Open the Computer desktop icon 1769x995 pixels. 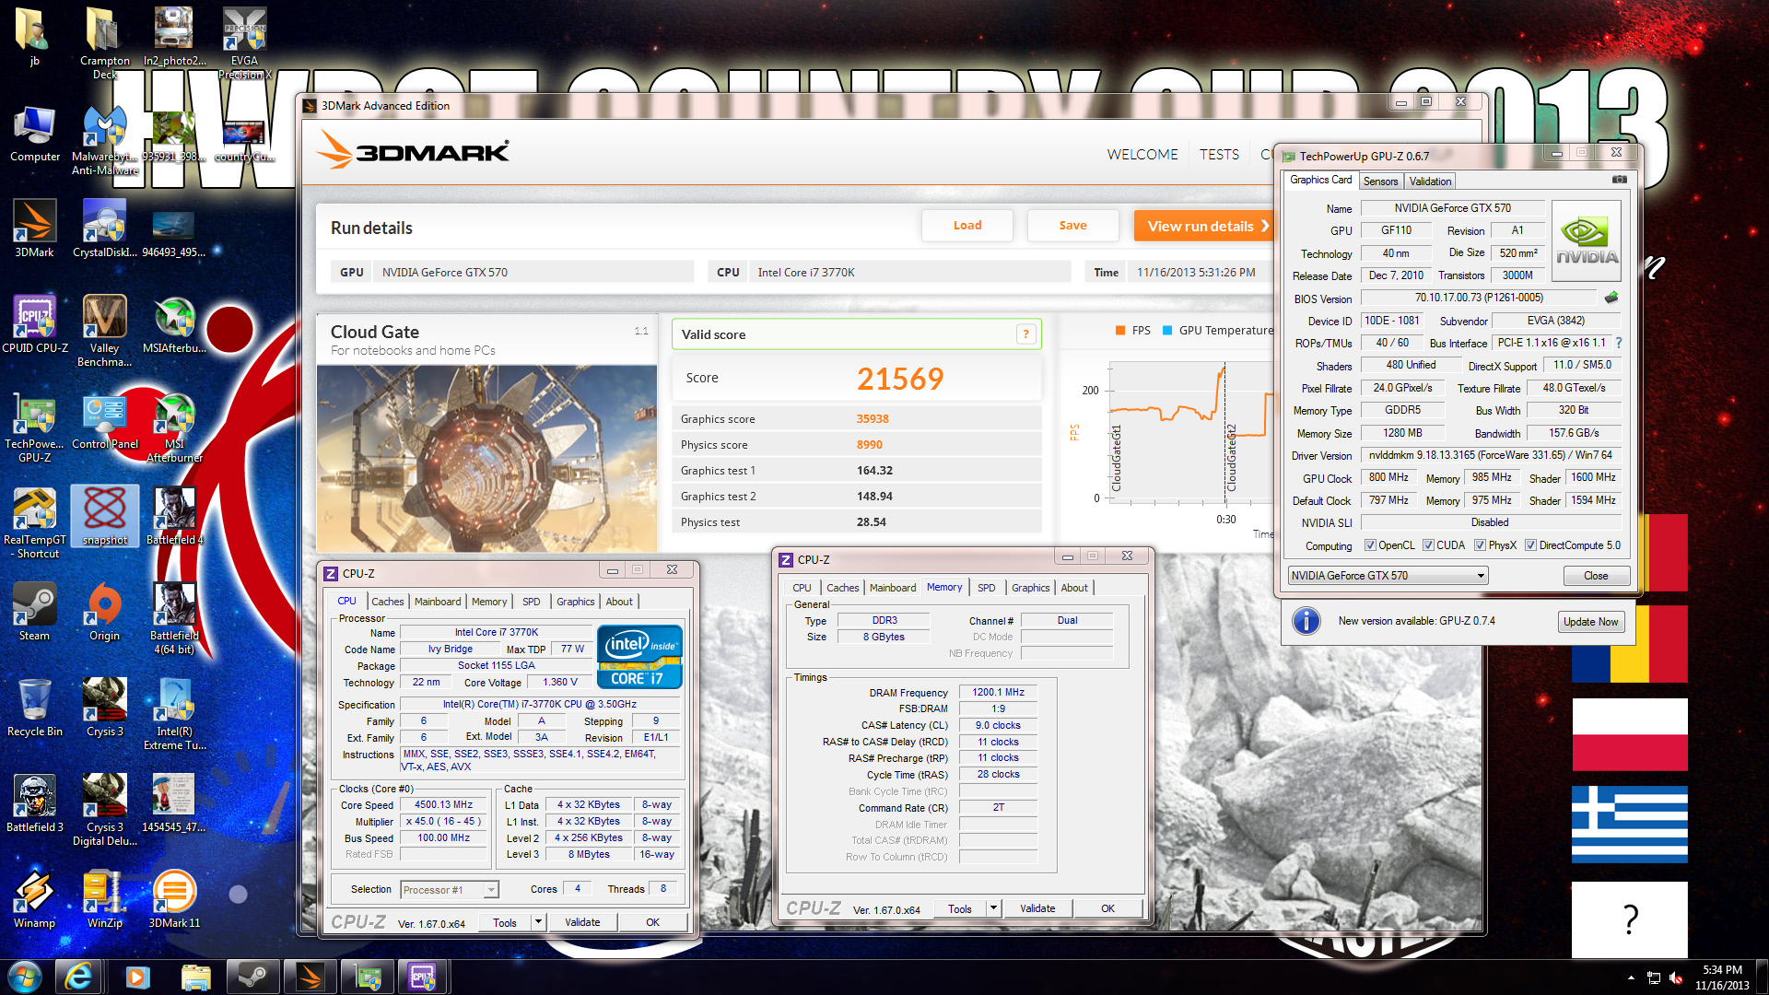(35, 134)
